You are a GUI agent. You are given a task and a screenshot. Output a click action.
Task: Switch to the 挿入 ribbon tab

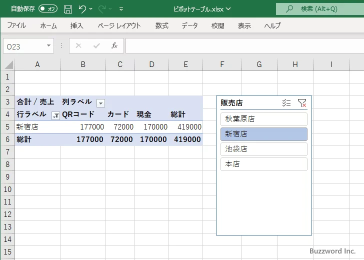(x=76, y=25)
